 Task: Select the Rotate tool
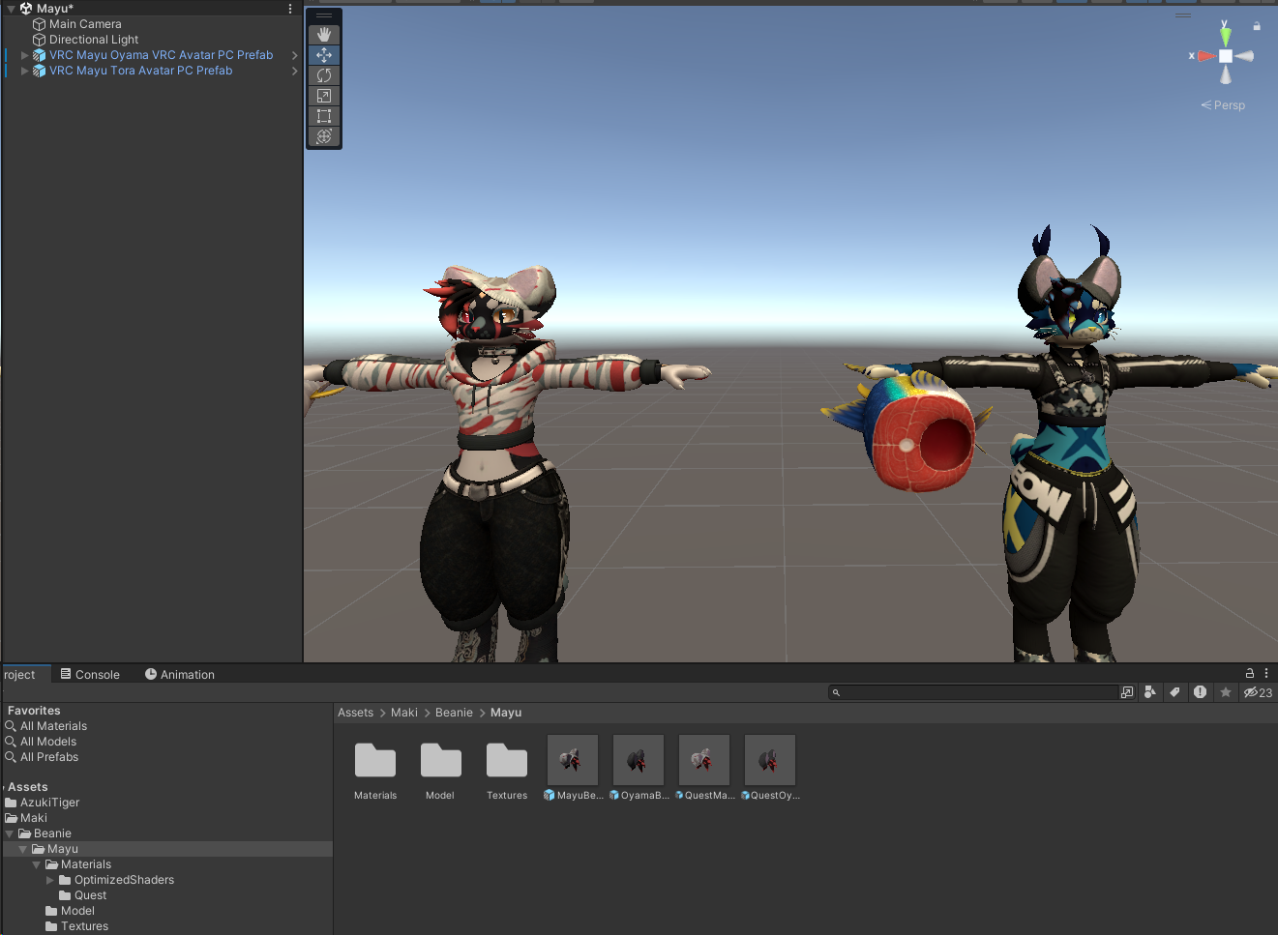(324, 75)
